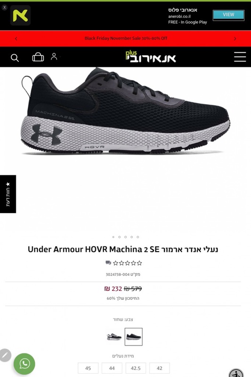
Task: Show previous promo with left arrow
Action: tap(16, 39)
